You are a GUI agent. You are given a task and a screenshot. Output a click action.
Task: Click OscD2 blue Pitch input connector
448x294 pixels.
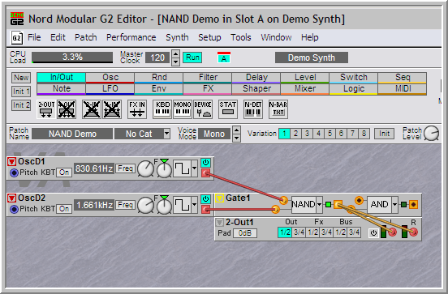14,209
